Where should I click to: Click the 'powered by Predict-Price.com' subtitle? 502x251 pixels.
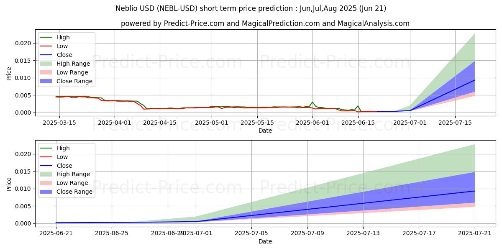pyautogui.click(x=265, y=24)
